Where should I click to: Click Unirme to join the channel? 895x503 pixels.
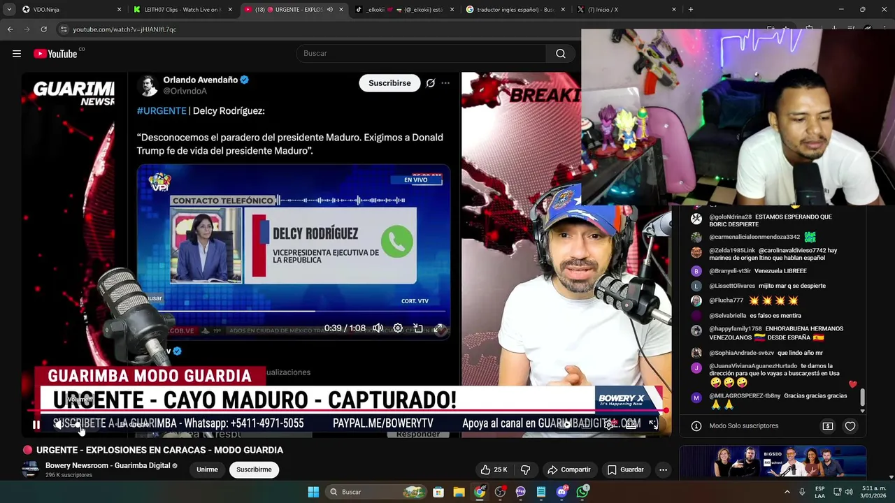point(207,469)
